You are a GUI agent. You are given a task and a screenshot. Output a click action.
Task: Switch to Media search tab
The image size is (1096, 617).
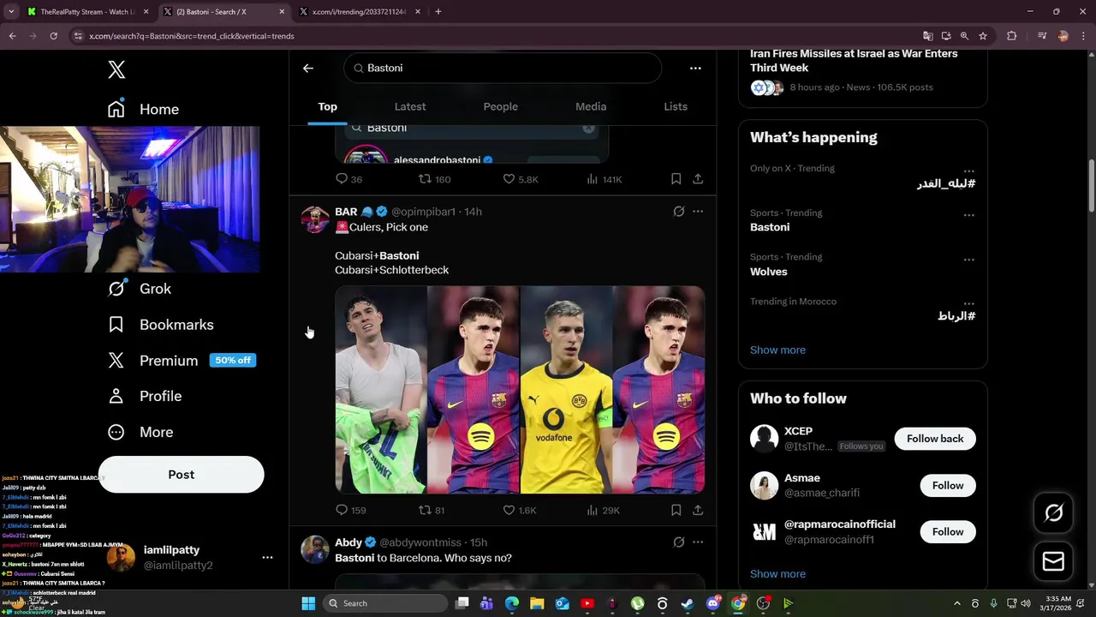pyautogui.click(x=591, y=106)
